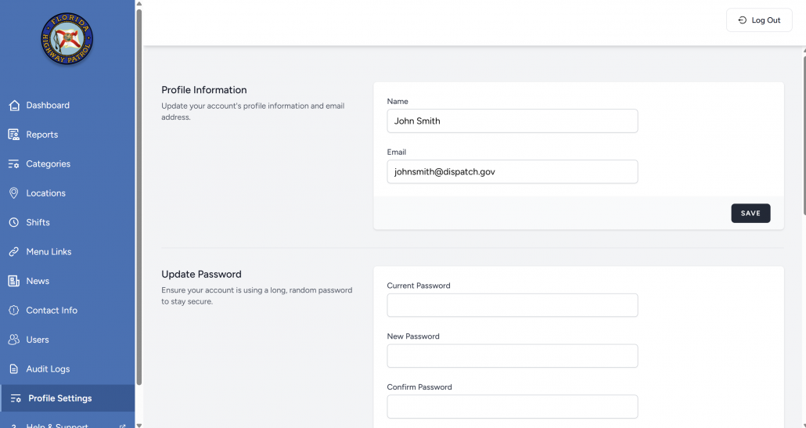Click the Dashboard home icon
This screenshot has height=428, width=806.
point(14,106)
